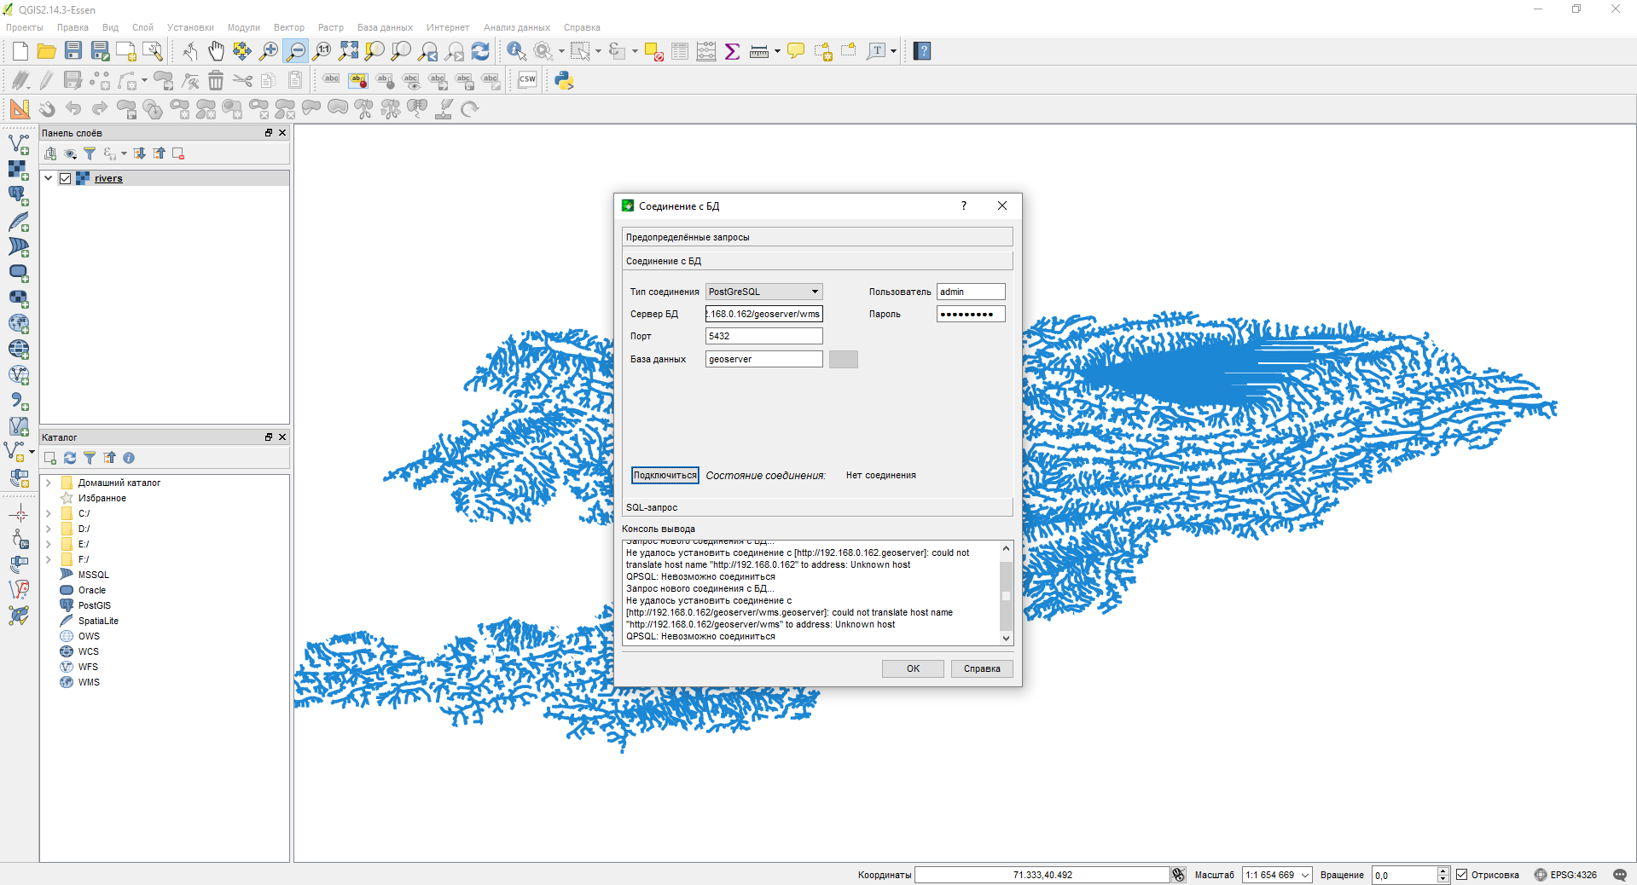1637x885 pixels.
Task: Select the Pan Map hand tool
Action: [x=216, y=51]
